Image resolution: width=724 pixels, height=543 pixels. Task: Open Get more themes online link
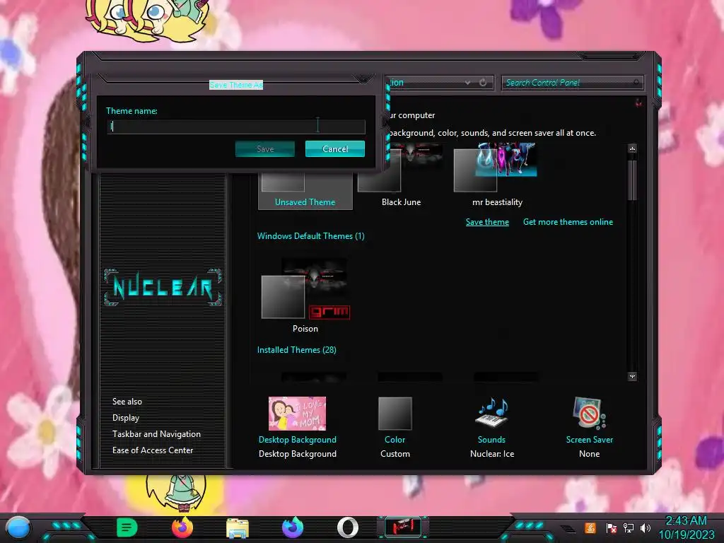[568, 222]
